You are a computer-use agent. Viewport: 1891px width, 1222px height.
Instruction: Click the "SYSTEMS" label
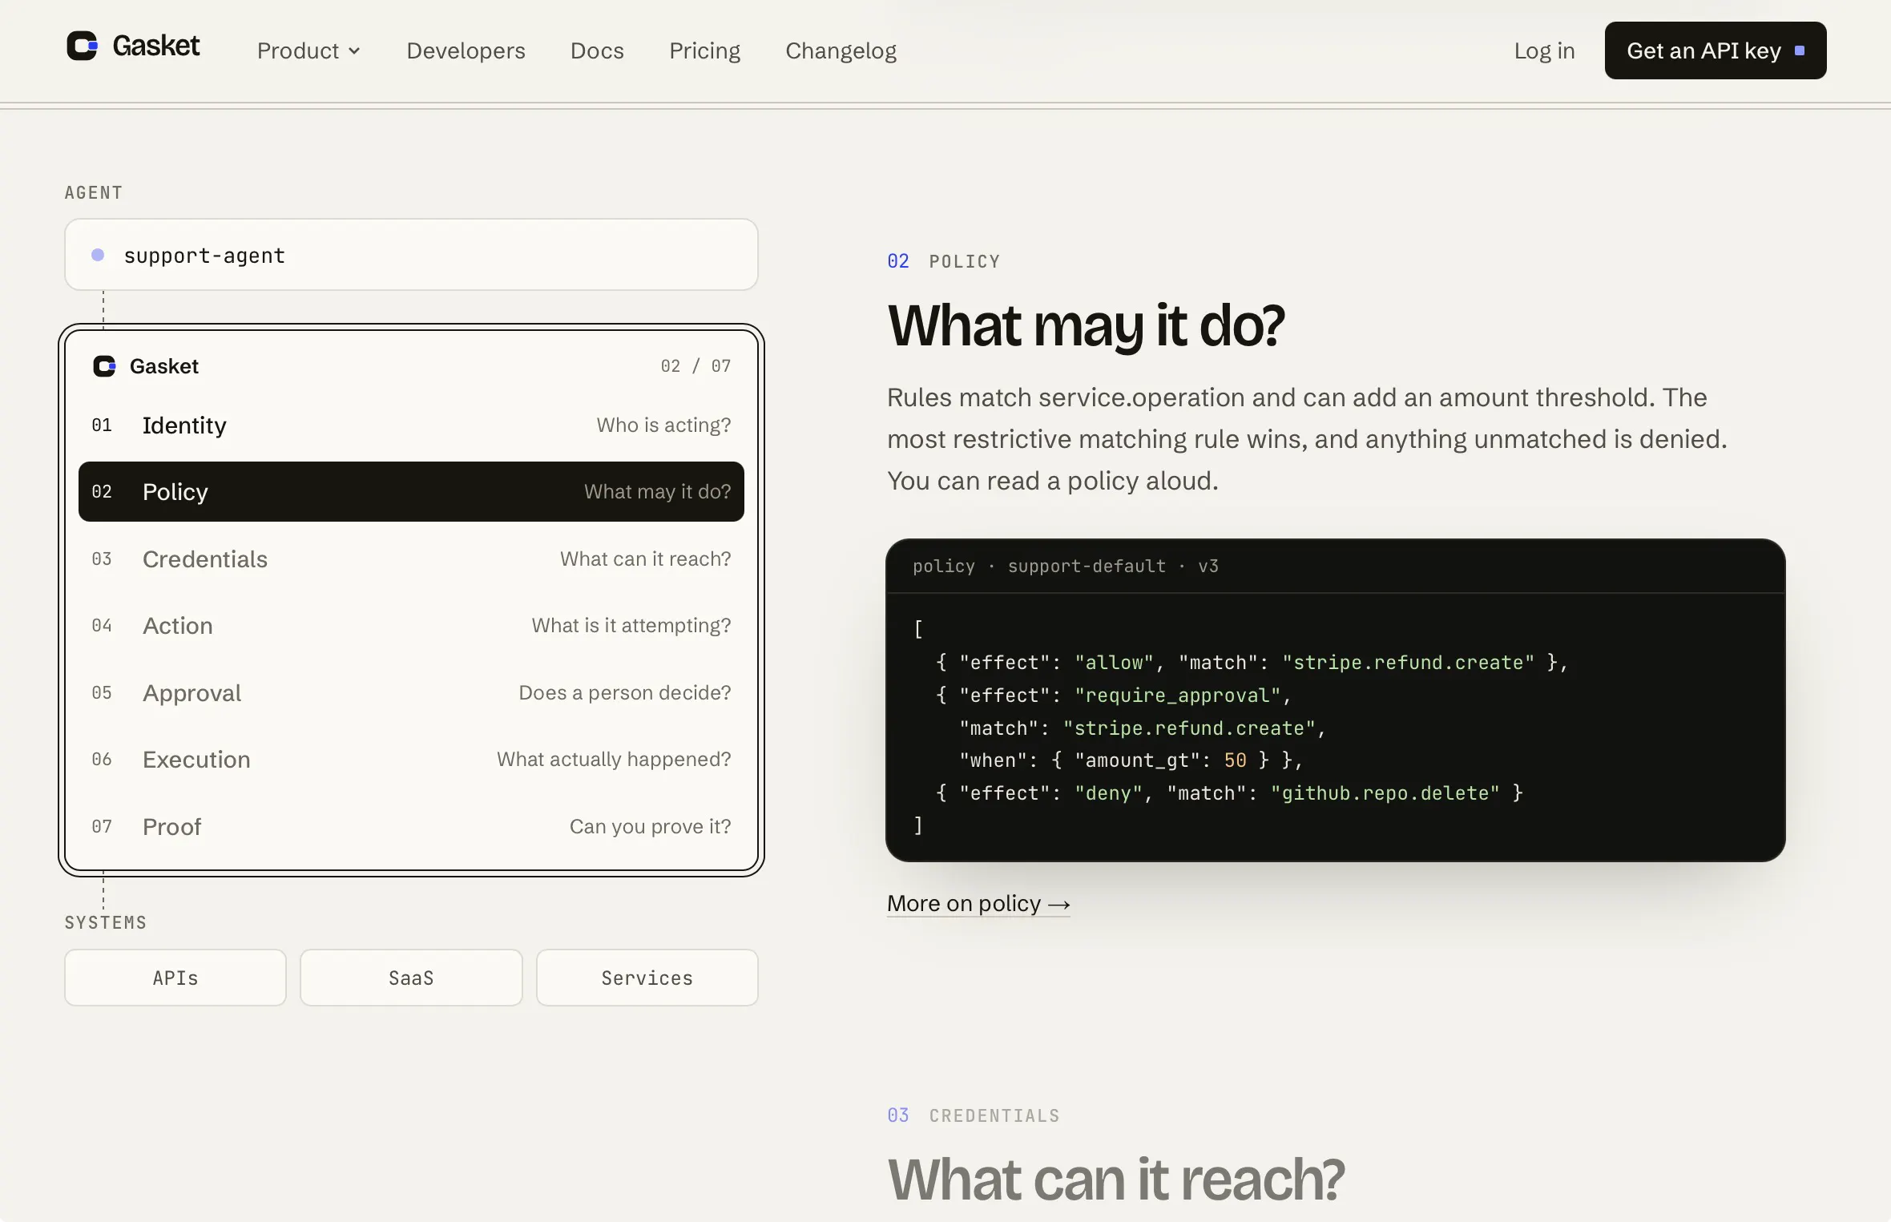point(106,922)
